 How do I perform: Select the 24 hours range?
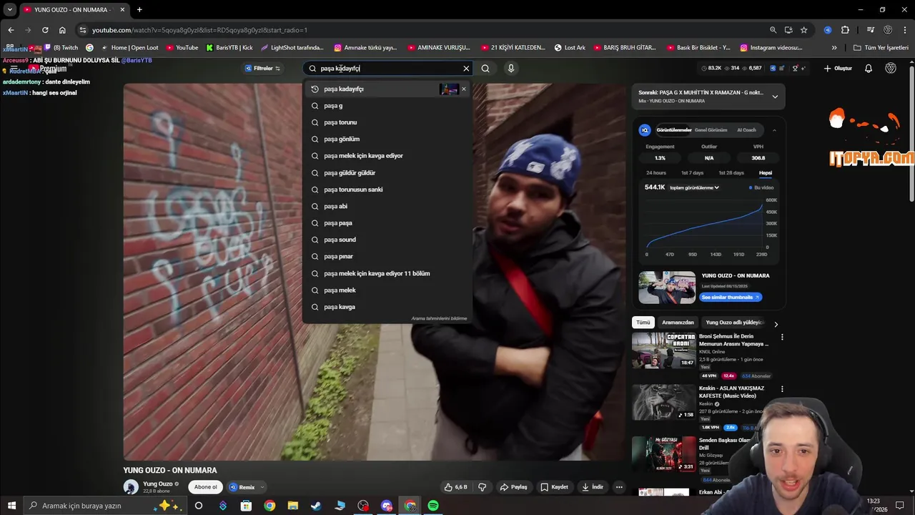656,173
